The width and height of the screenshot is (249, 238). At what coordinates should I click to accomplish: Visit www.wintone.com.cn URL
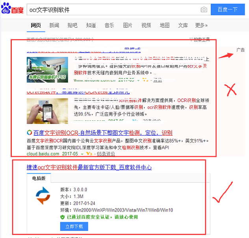pyautogui.click(x=95, y=80)
